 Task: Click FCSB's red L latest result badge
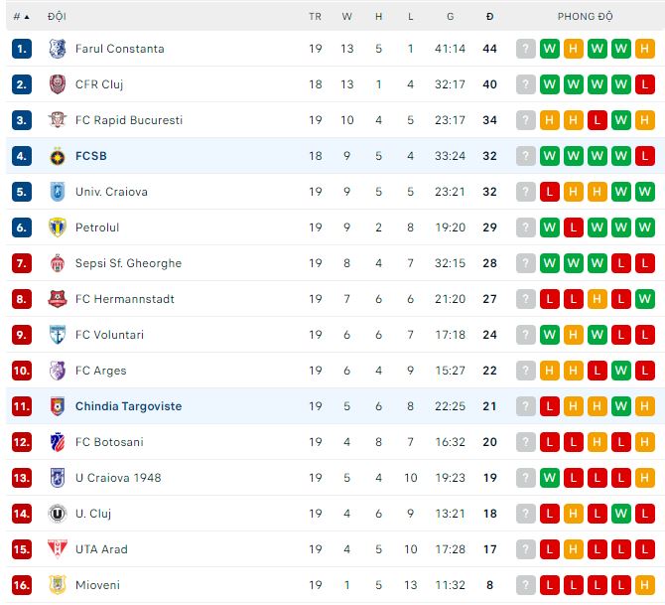tap(645, 156)
